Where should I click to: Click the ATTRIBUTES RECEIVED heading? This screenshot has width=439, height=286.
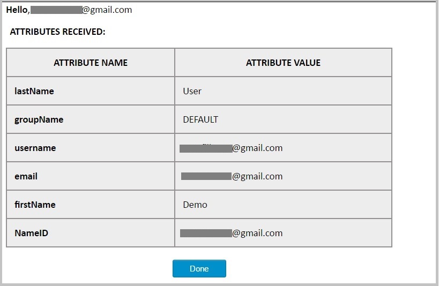coord(57,32)
